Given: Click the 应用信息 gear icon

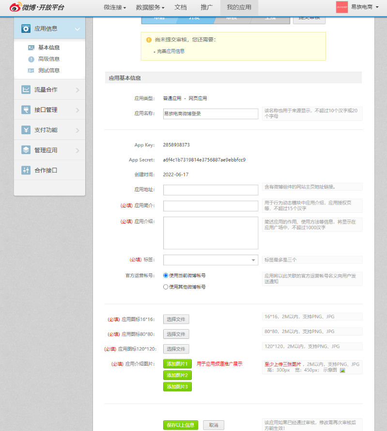Looking at the screenshot, I should tap(26, 29).
